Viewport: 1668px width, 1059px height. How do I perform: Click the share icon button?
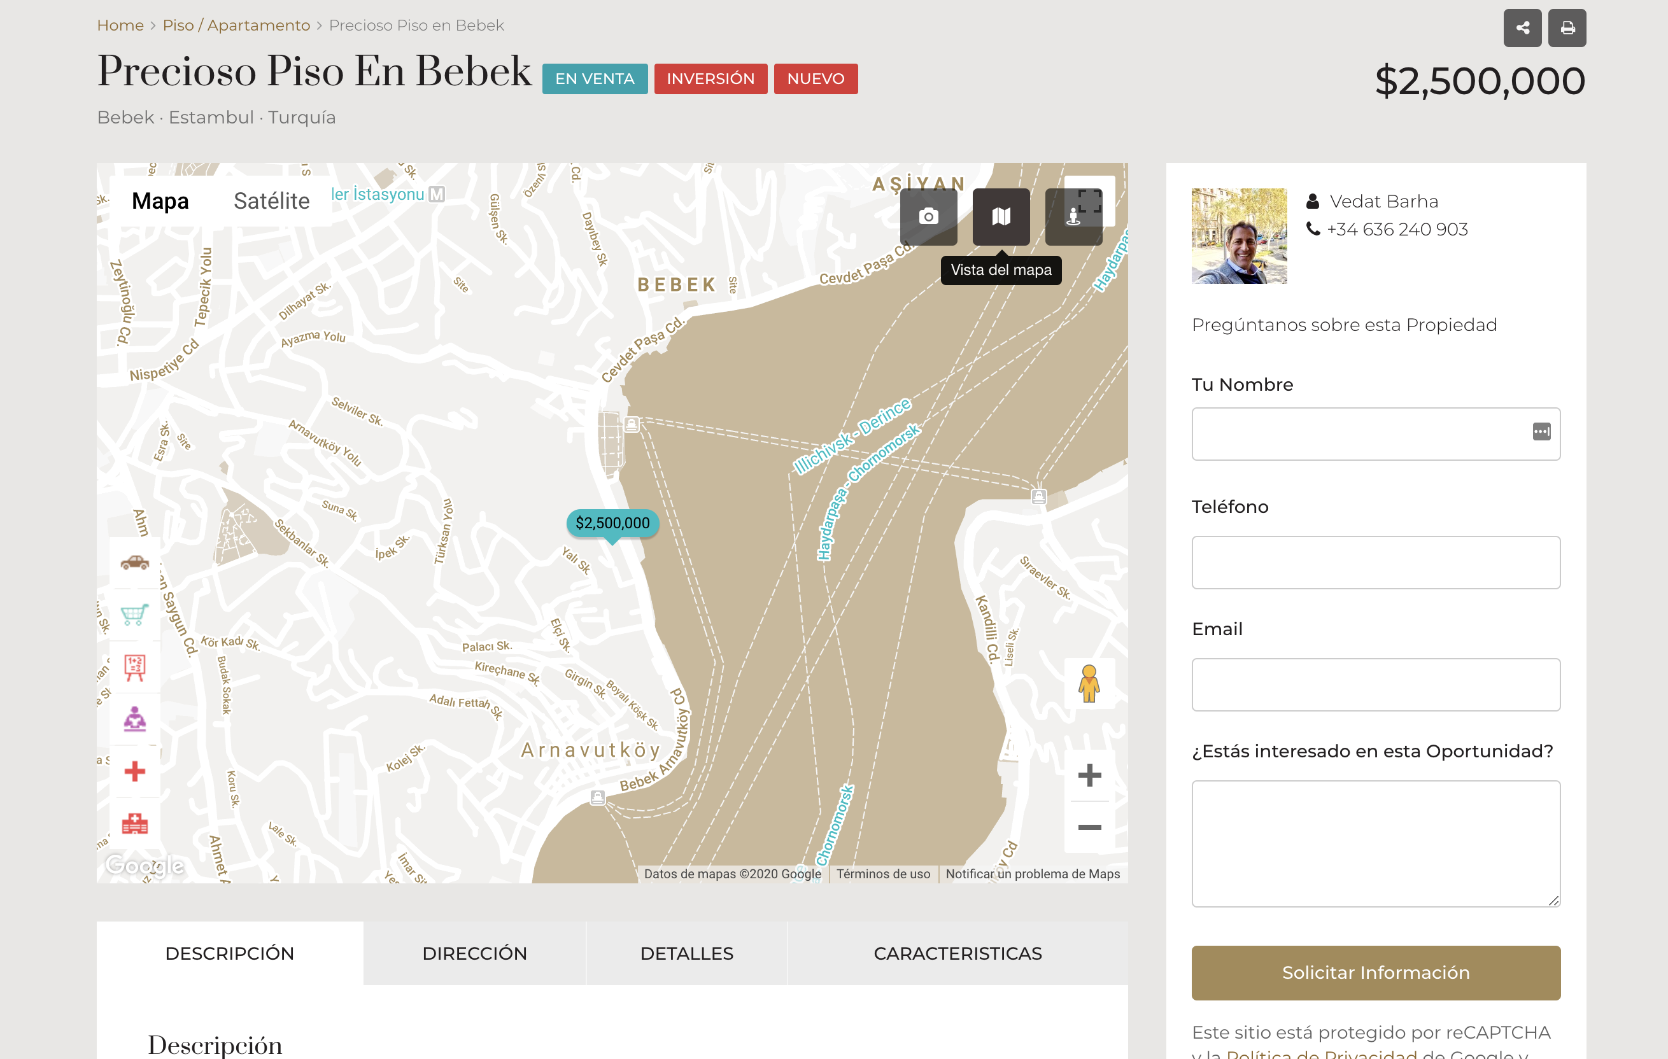(x=1522, y=28)
